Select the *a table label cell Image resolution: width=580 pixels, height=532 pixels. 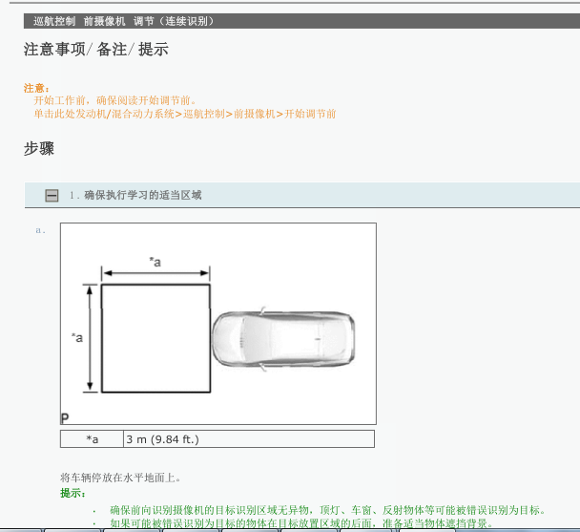[92, 439]
